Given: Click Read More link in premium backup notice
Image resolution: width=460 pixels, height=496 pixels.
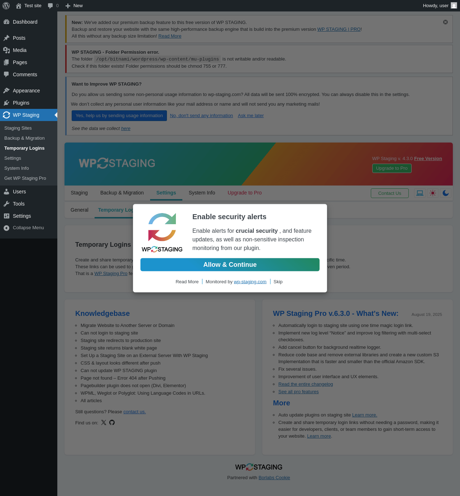Looking at the screenshot, I should [x=170, y=36].
